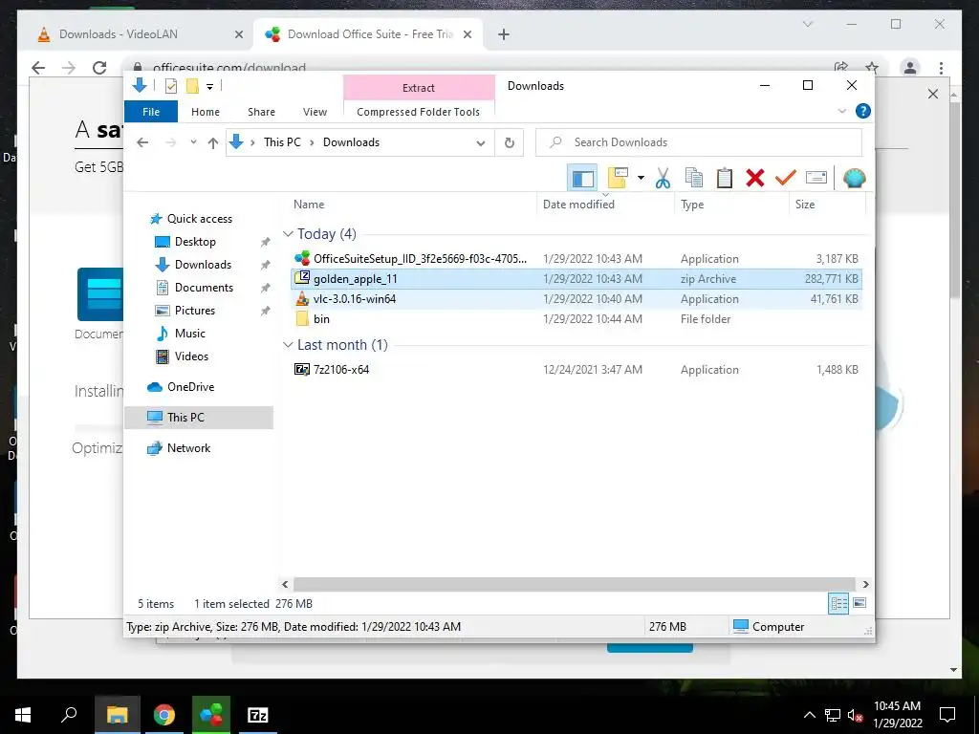Select the bin folder
Screen dimensions: 979x734
[577, 318]
